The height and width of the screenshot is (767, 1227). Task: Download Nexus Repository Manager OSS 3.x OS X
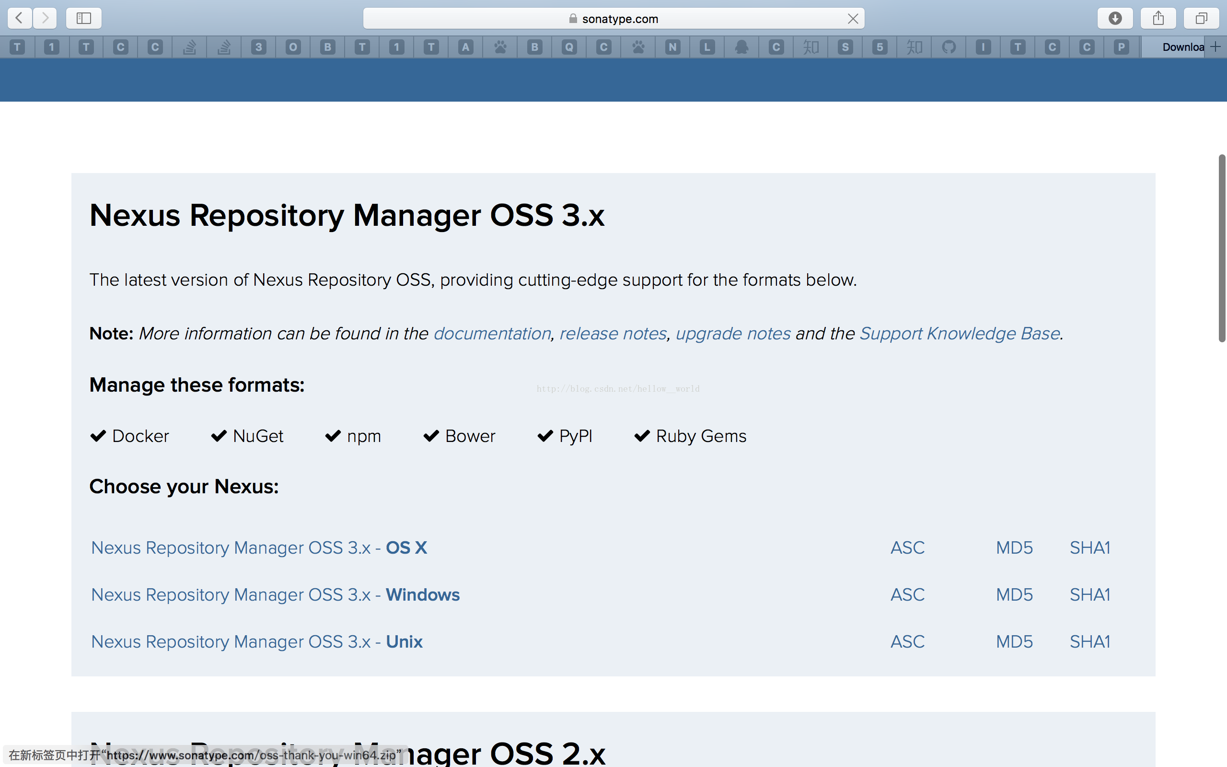[x=259, y=548]
